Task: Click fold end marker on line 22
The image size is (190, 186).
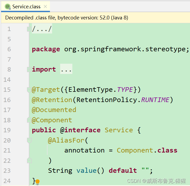Action: pos(29,161)
